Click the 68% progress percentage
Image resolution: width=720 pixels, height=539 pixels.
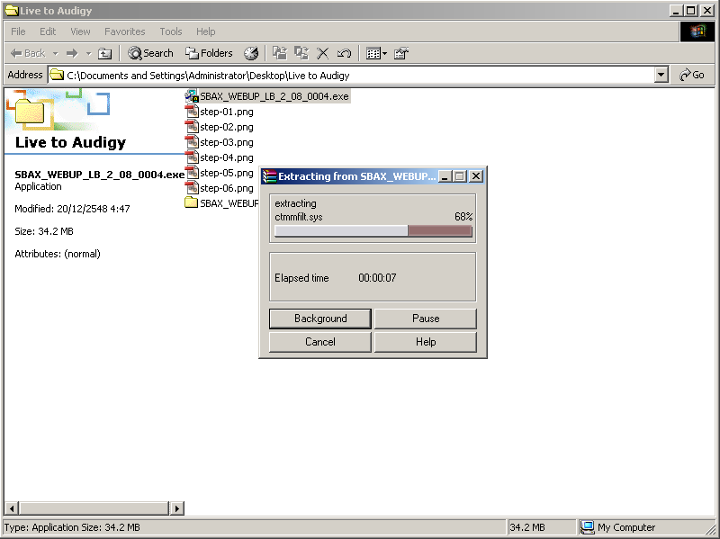point(463,217)
